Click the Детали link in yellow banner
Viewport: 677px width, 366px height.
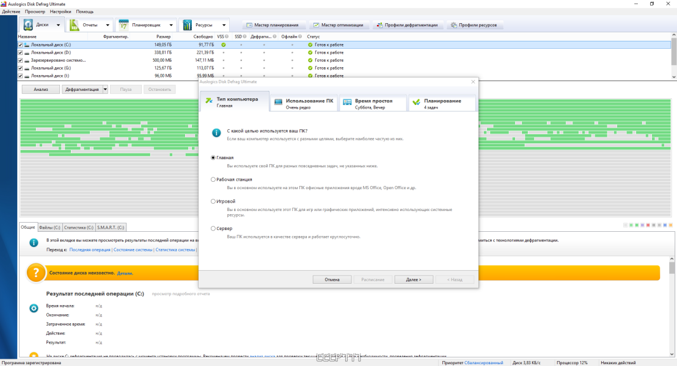click(x=125, y=273)
